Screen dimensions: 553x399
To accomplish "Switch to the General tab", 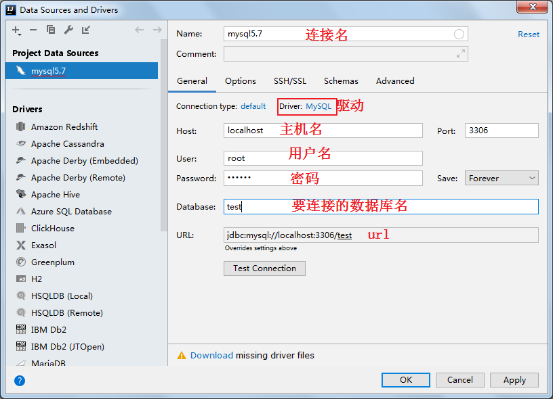I will point(192,81).
